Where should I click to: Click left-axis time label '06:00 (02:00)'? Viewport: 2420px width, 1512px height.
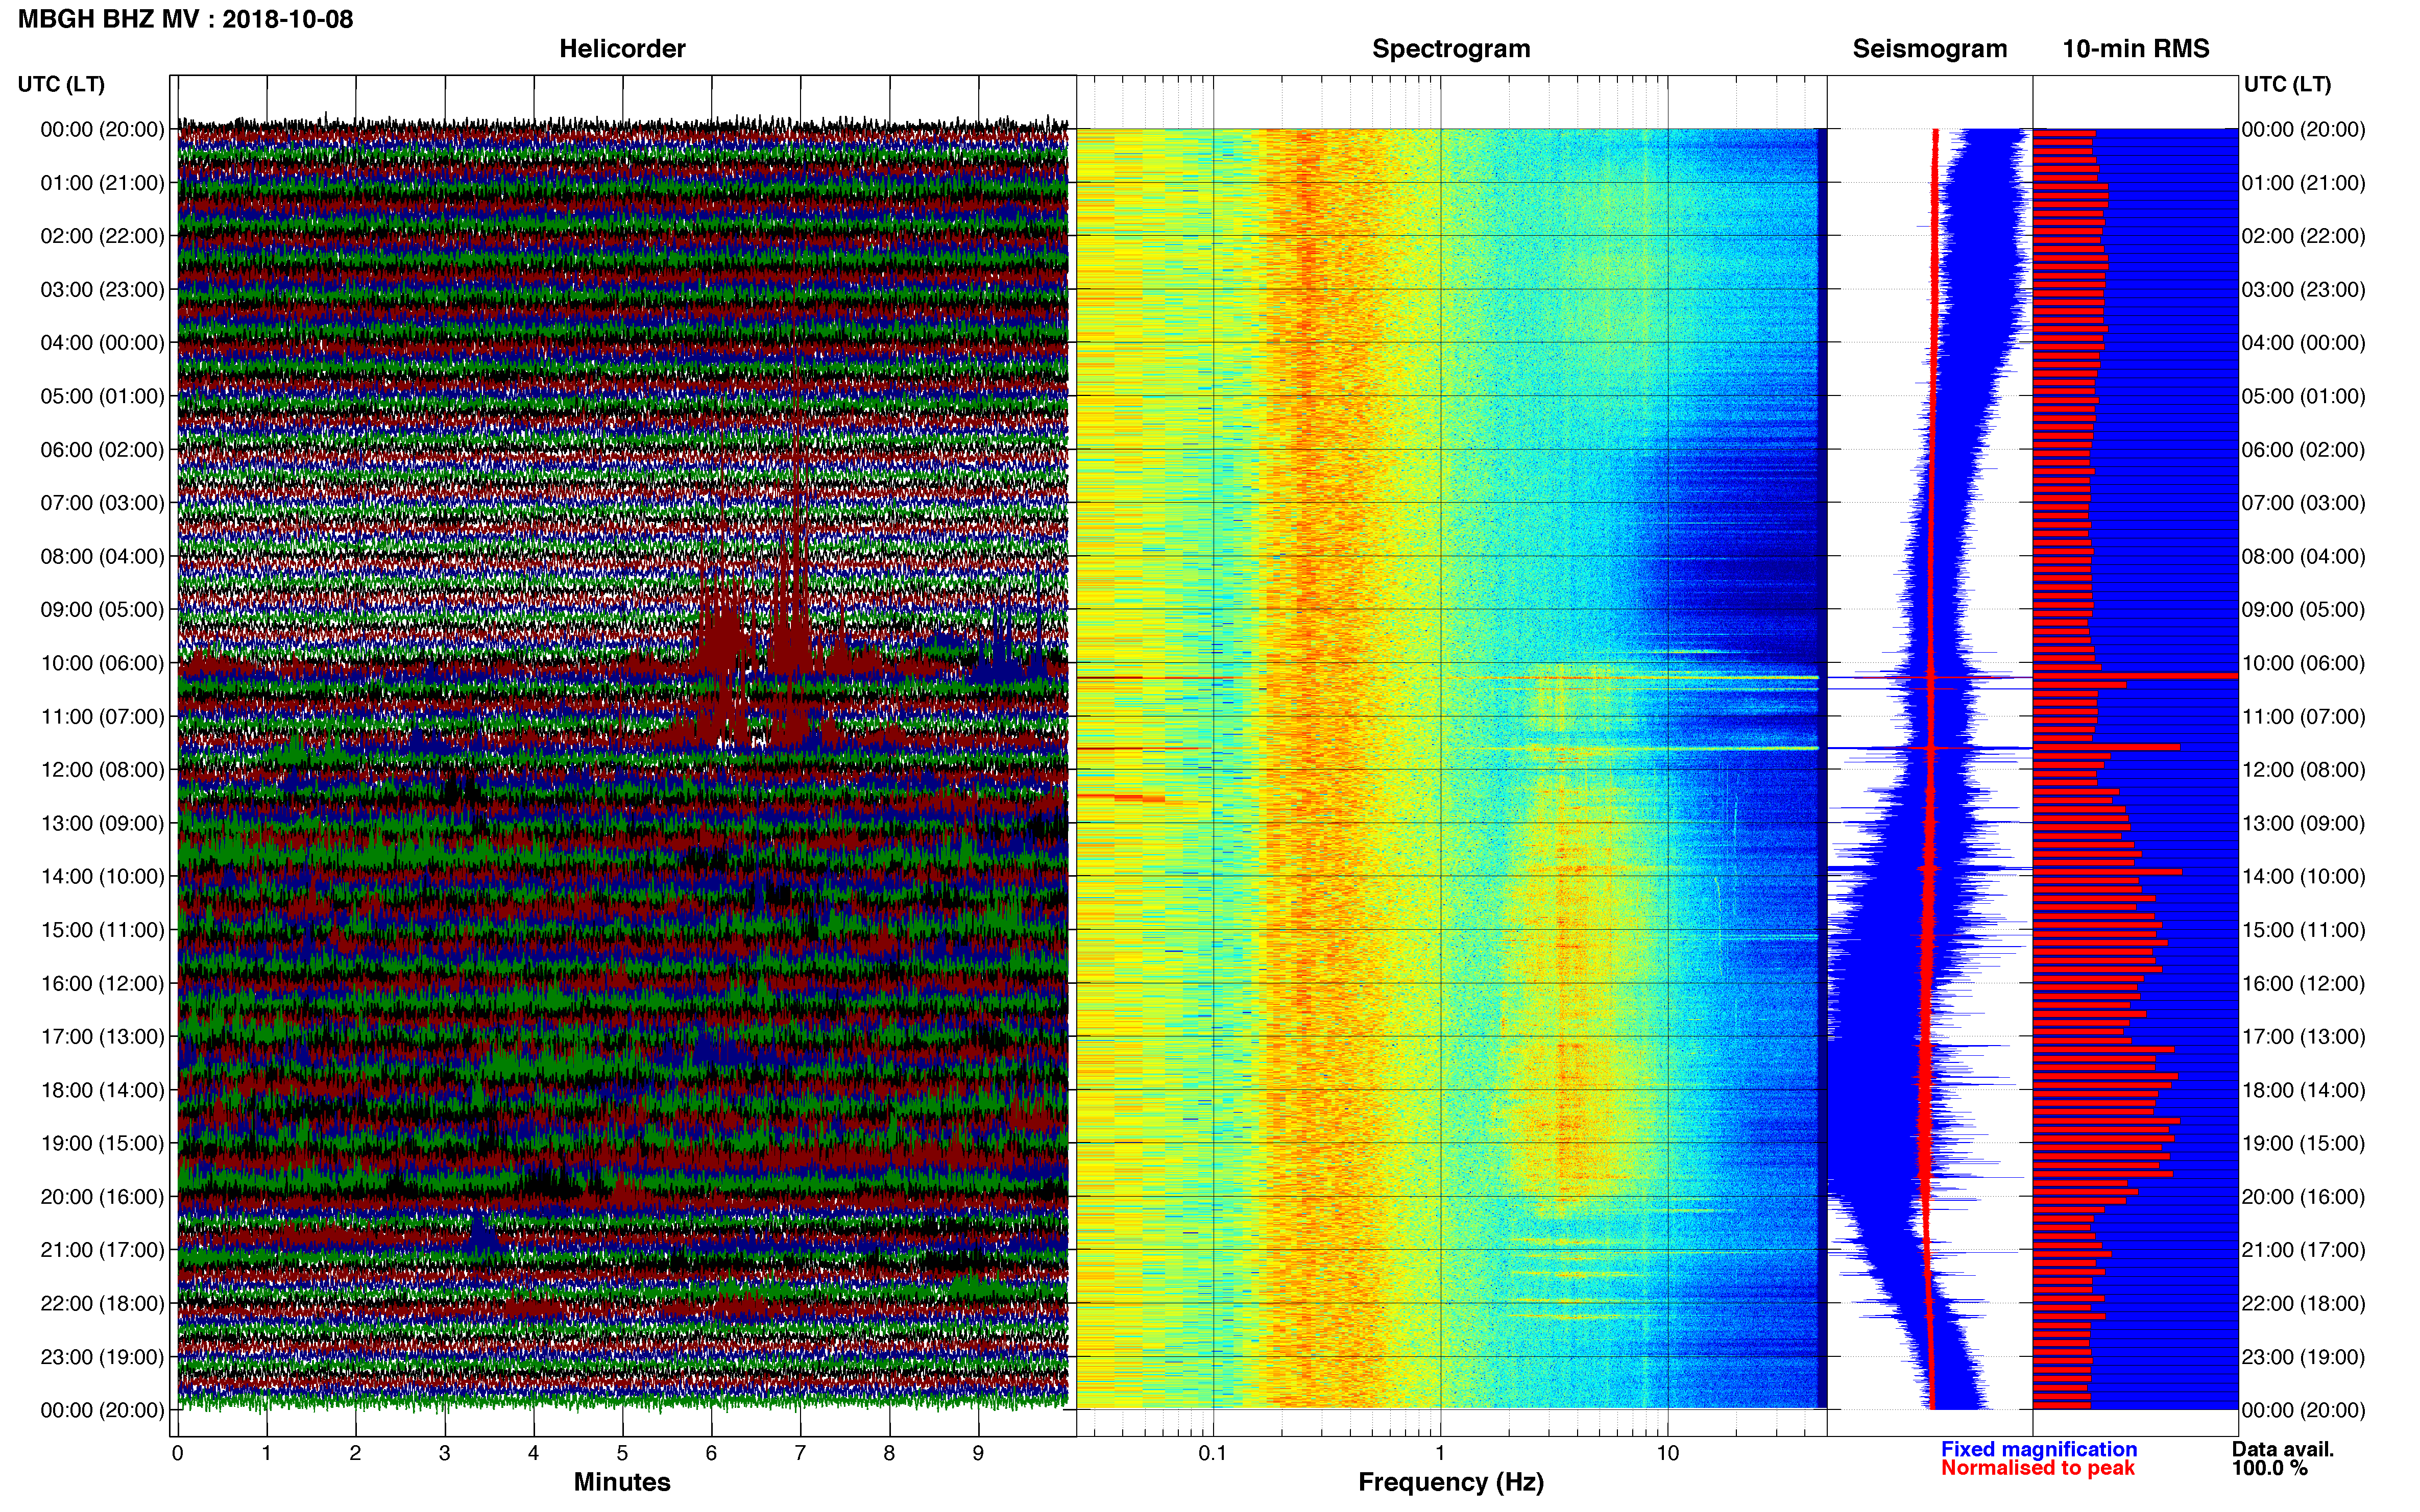102,450
